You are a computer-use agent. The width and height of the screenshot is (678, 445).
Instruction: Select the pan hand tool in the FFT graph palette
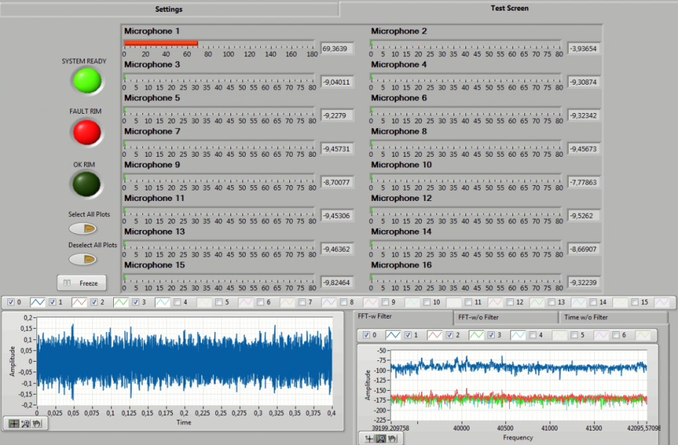pos(393,438)
